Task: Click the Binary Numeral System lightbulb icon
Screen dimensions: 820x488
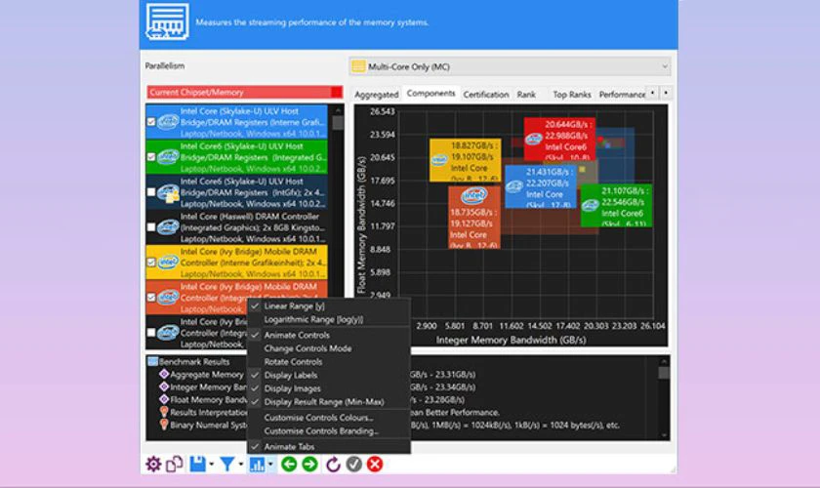Action: tap(164, 425)
